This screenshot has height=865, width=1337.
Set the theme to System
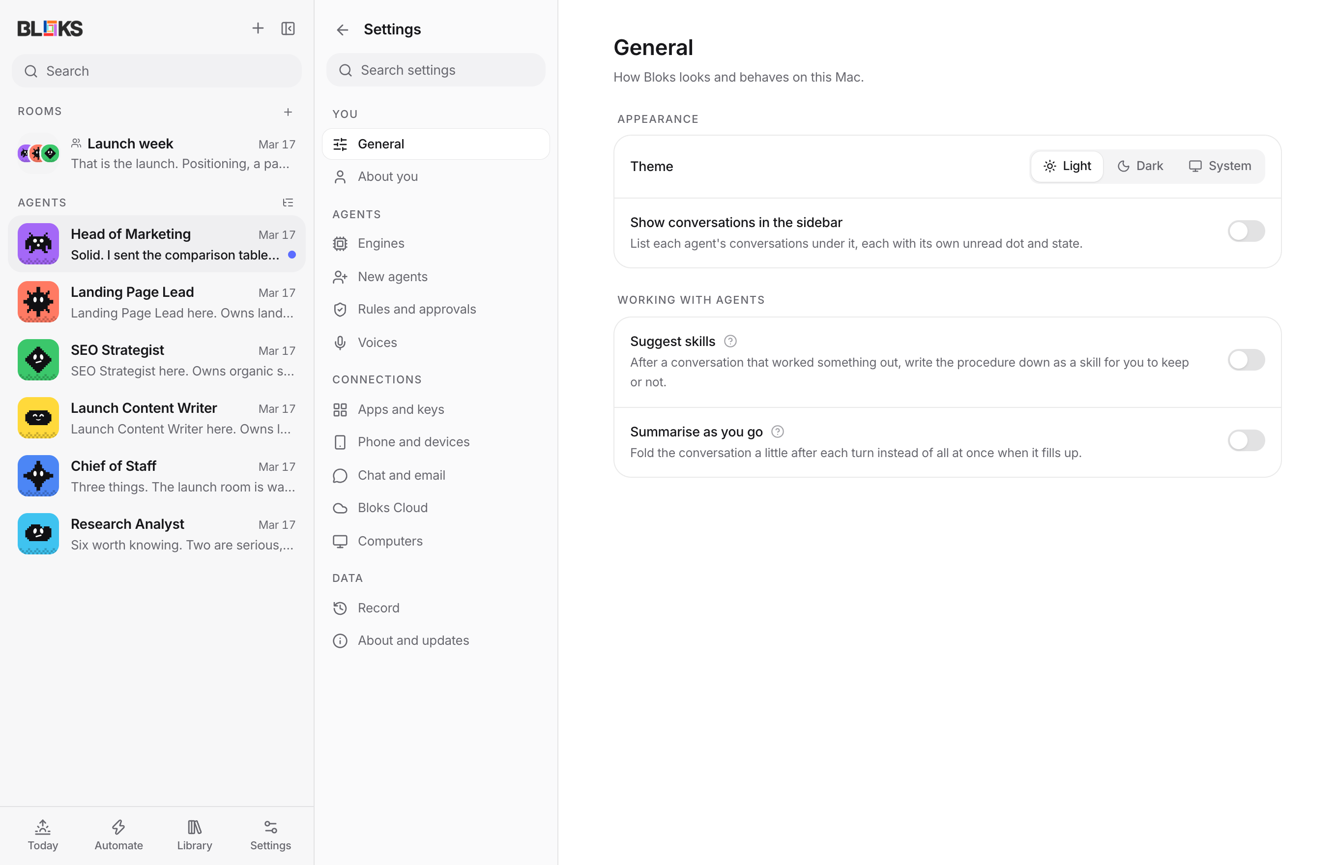pos(1220,166)
